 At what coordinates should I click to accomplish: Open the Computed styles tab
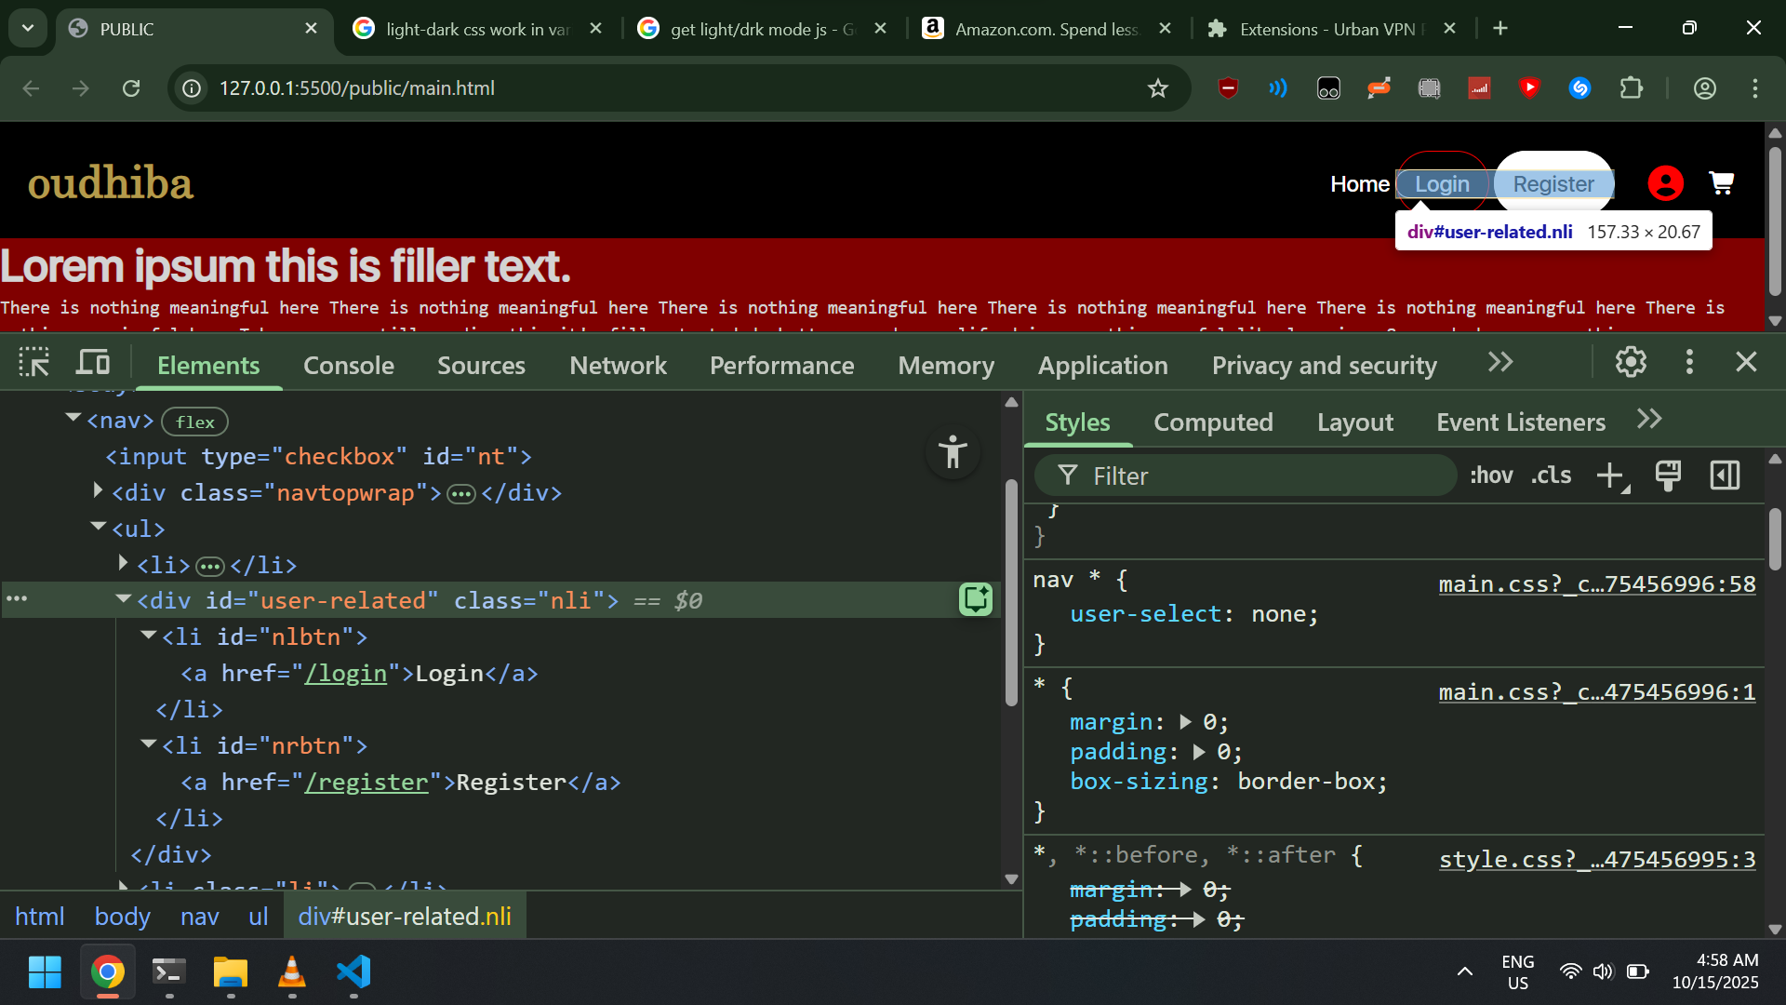point(1213,422)
